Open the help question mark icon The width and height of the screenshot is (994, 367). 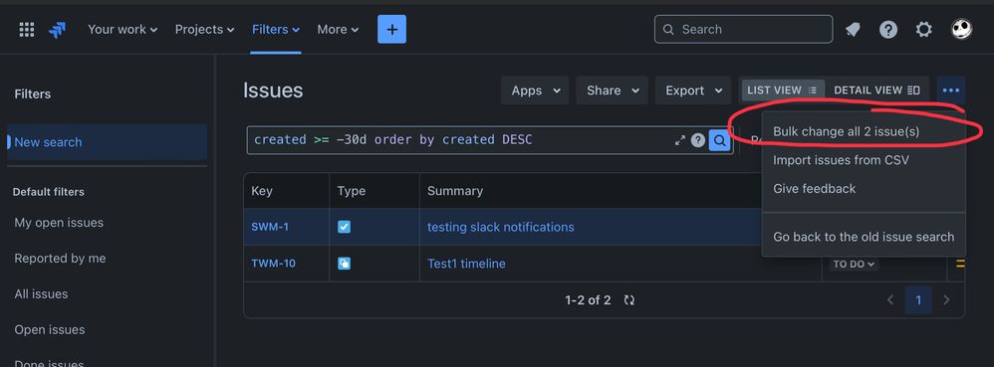(888, 30)
